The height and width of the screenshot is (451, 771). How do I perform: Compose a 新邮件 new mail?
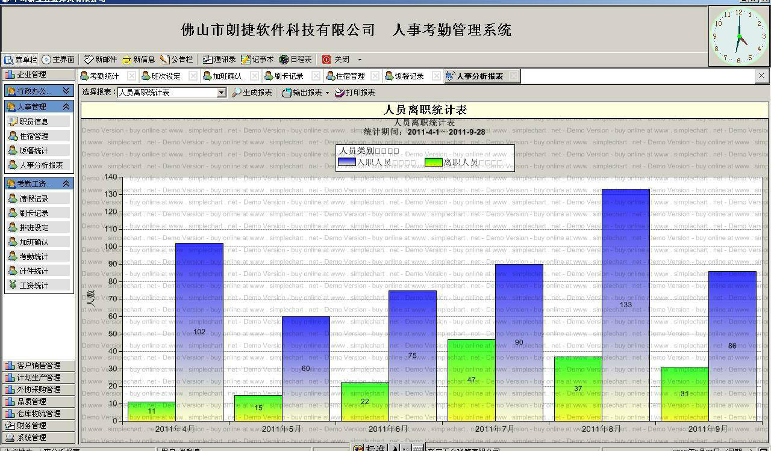[101, 60]
